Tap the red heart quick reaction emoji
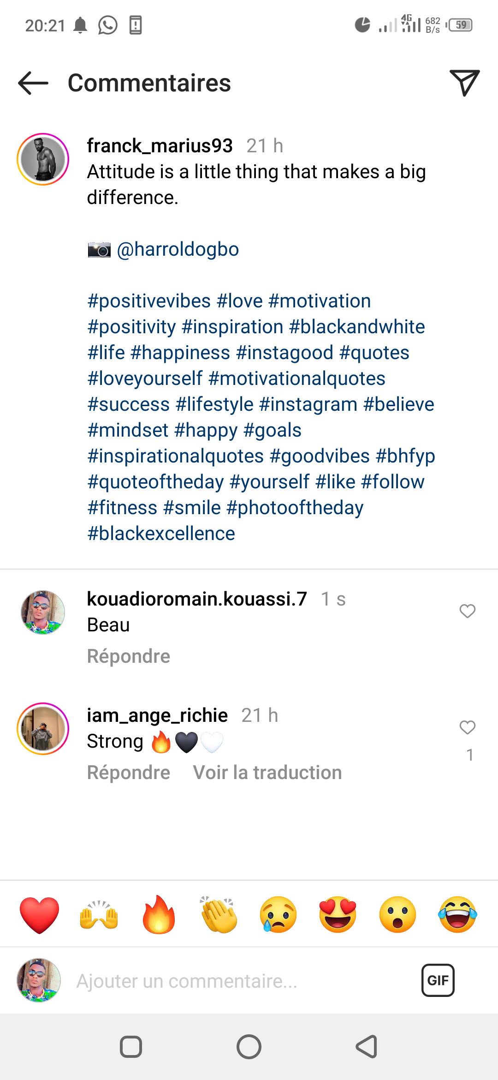Image resolution: width=498 pixels, height=1080 pixels. pos(40,915)
